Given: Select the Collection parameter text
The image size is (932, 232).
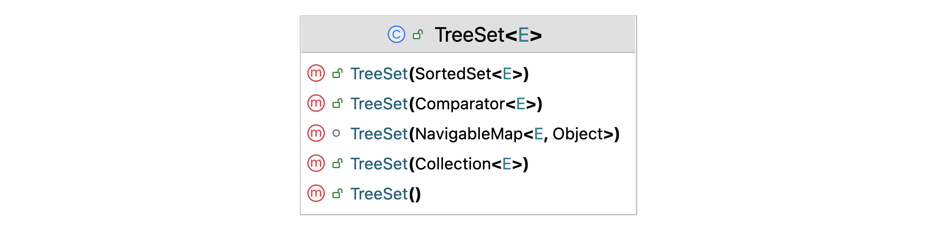Looking at the screenshot, I should coord(453,164).
